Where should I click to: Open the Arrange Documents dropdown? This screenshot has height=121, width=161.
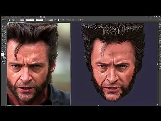[x=45, y=17]
